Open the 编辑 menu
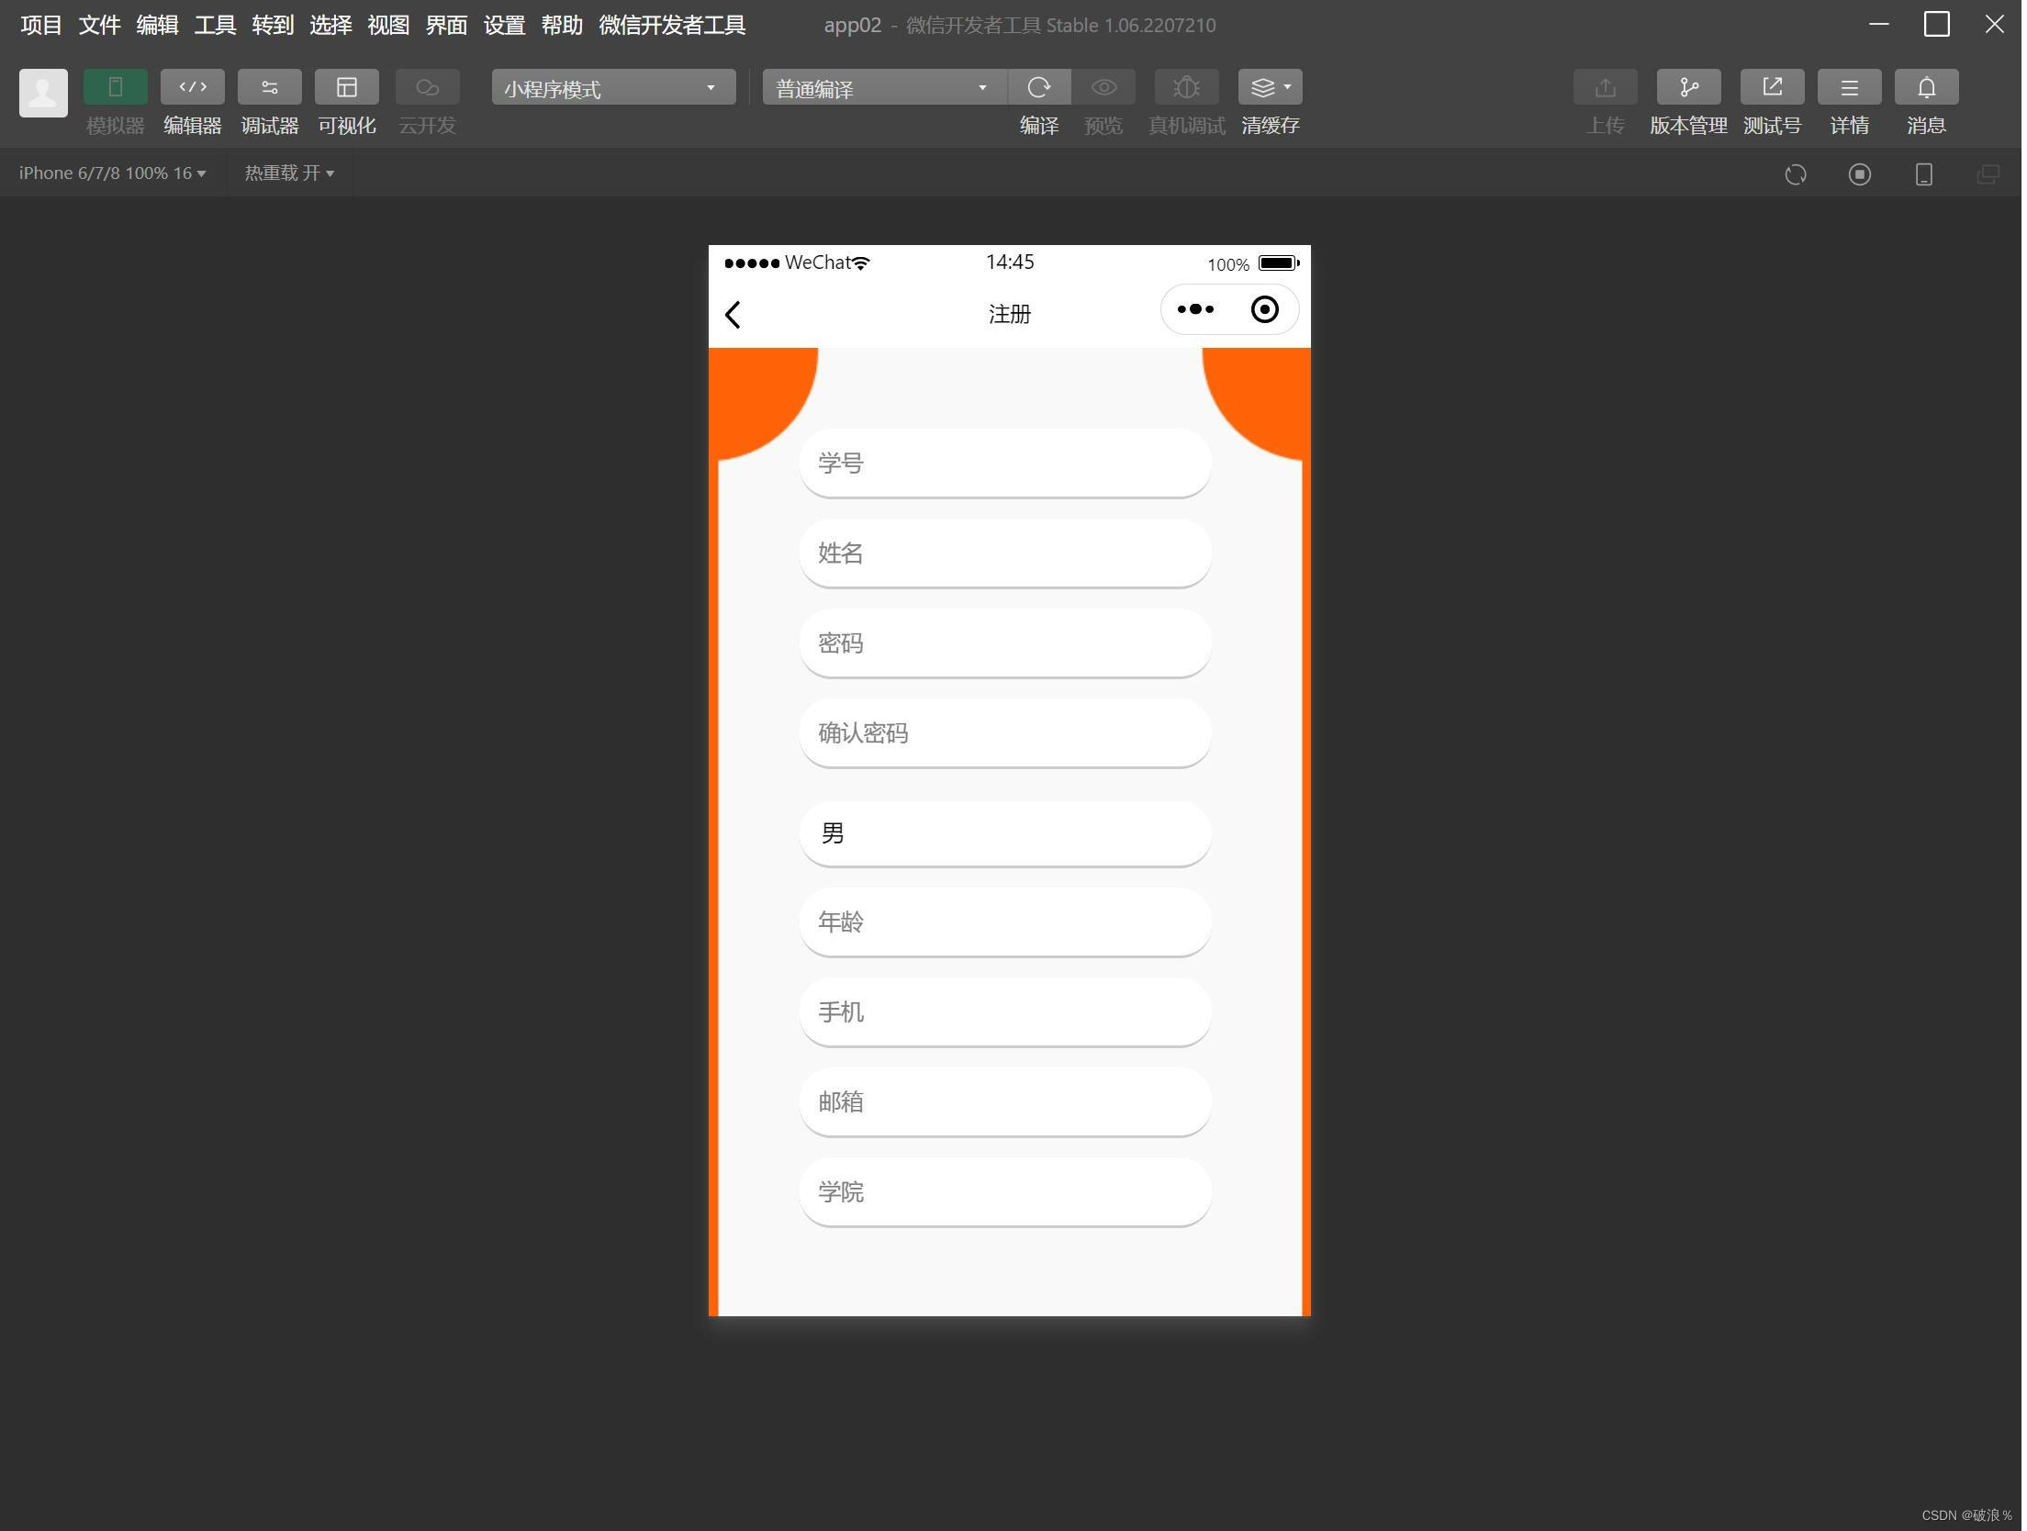Viewport: 2027px width, 1531px height. tap(157, 25)
